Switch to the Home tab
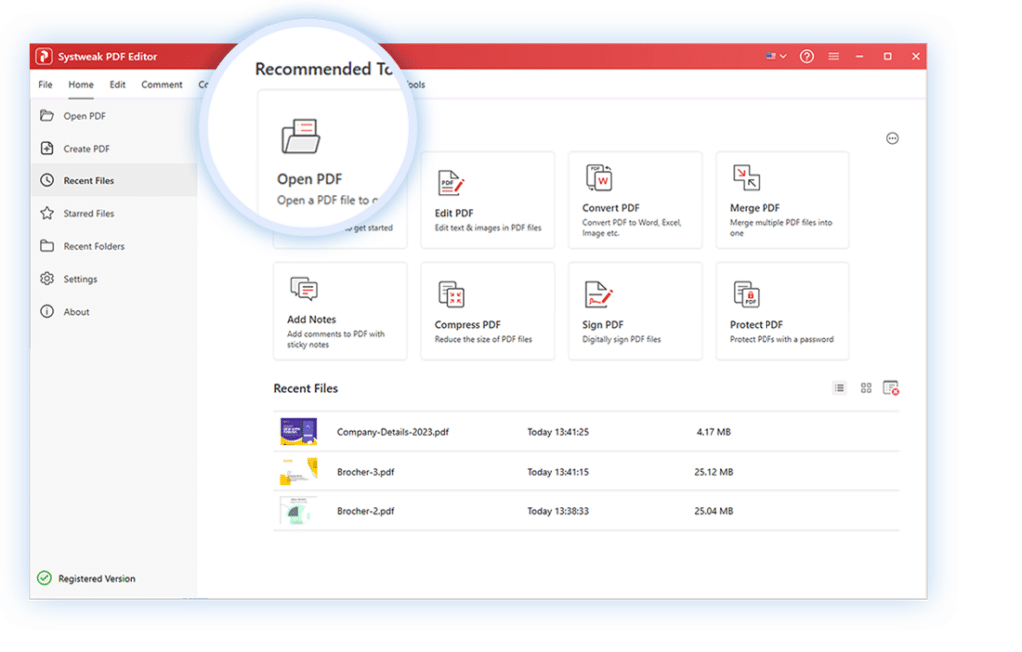This screenshot has width=1022, height=652. coord(81,84)
